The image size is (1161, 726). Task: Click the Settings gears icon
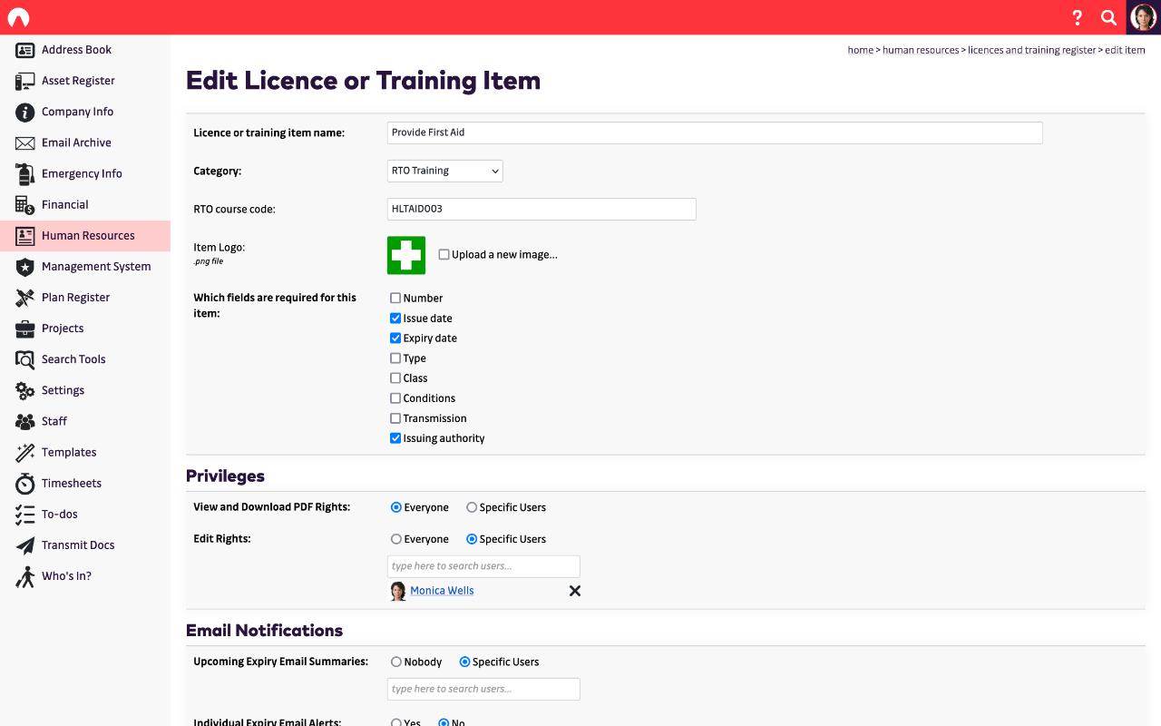tap(25, 390)
